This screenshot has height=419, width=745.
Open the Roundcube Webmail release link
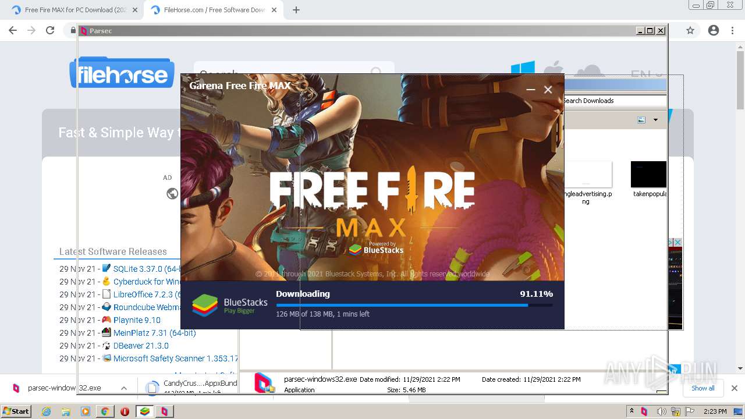point(147,307)
